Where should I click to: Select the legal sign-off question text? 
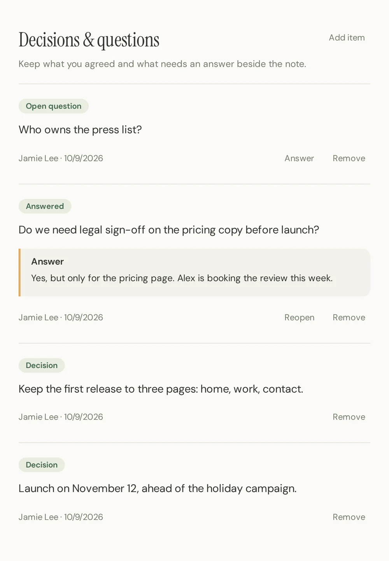pyautogui.click(x=169, y=230)
